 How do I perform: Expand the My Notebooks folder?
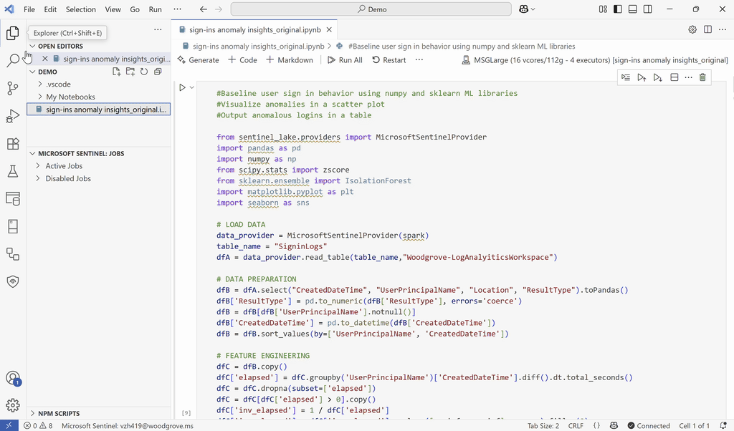point(40,97)
